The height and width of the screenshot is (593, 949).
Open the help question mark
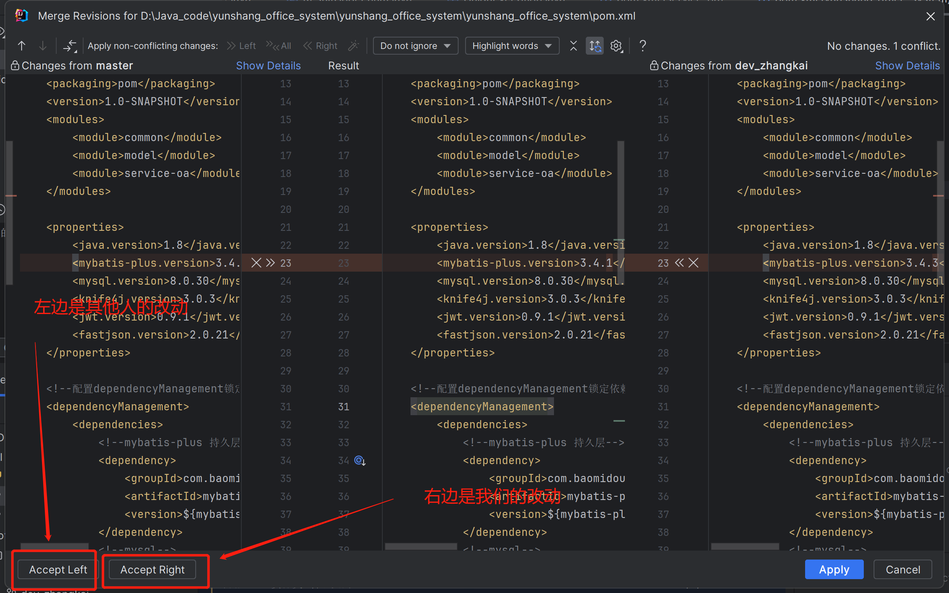[642, 46]
